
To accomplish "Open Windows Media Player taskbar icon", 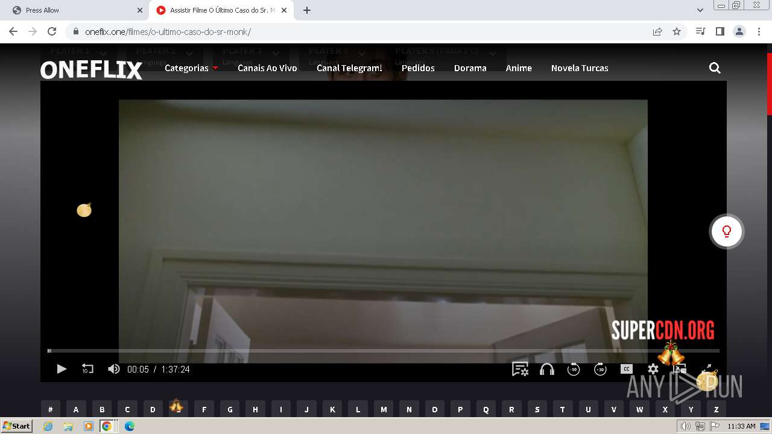I will pos(88,426).
